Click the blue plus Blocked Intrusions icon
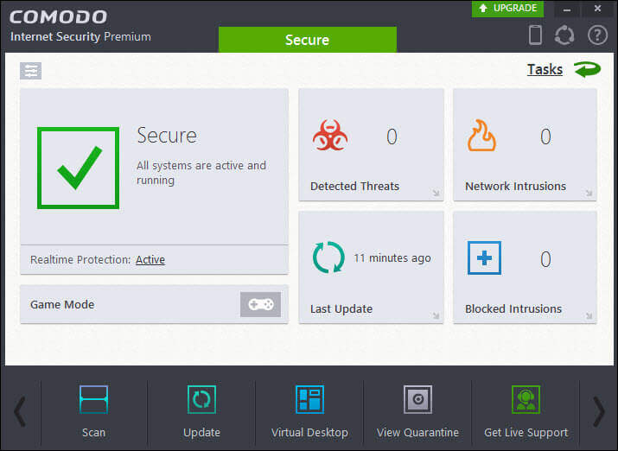Image resolution: width=618 pixels, height=451 pixels. point(484,258)
